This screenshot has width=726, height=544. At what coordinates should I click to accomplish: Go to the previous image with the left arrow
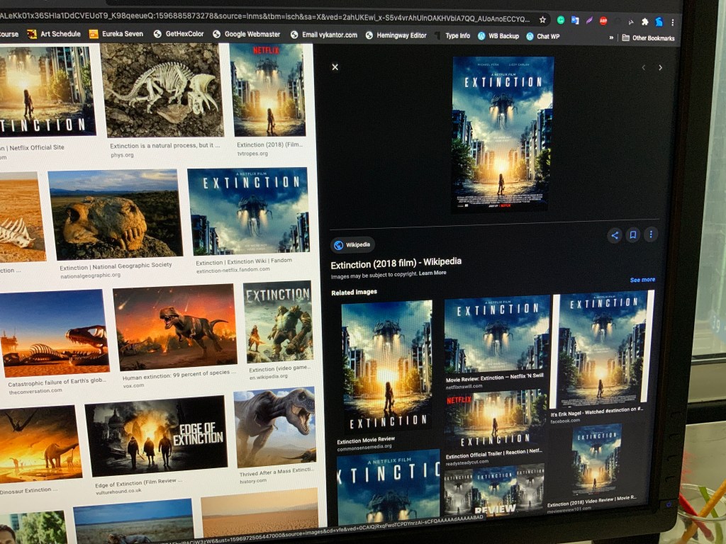643,67
